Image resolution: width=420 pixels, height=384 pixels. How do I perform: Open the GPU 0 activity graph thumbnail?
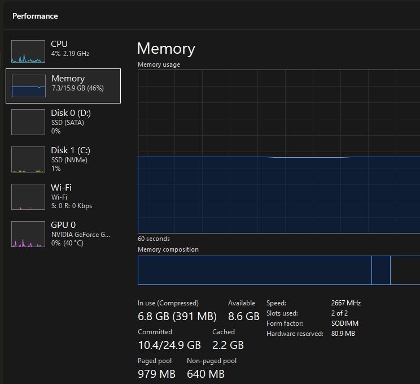(28, 234)
